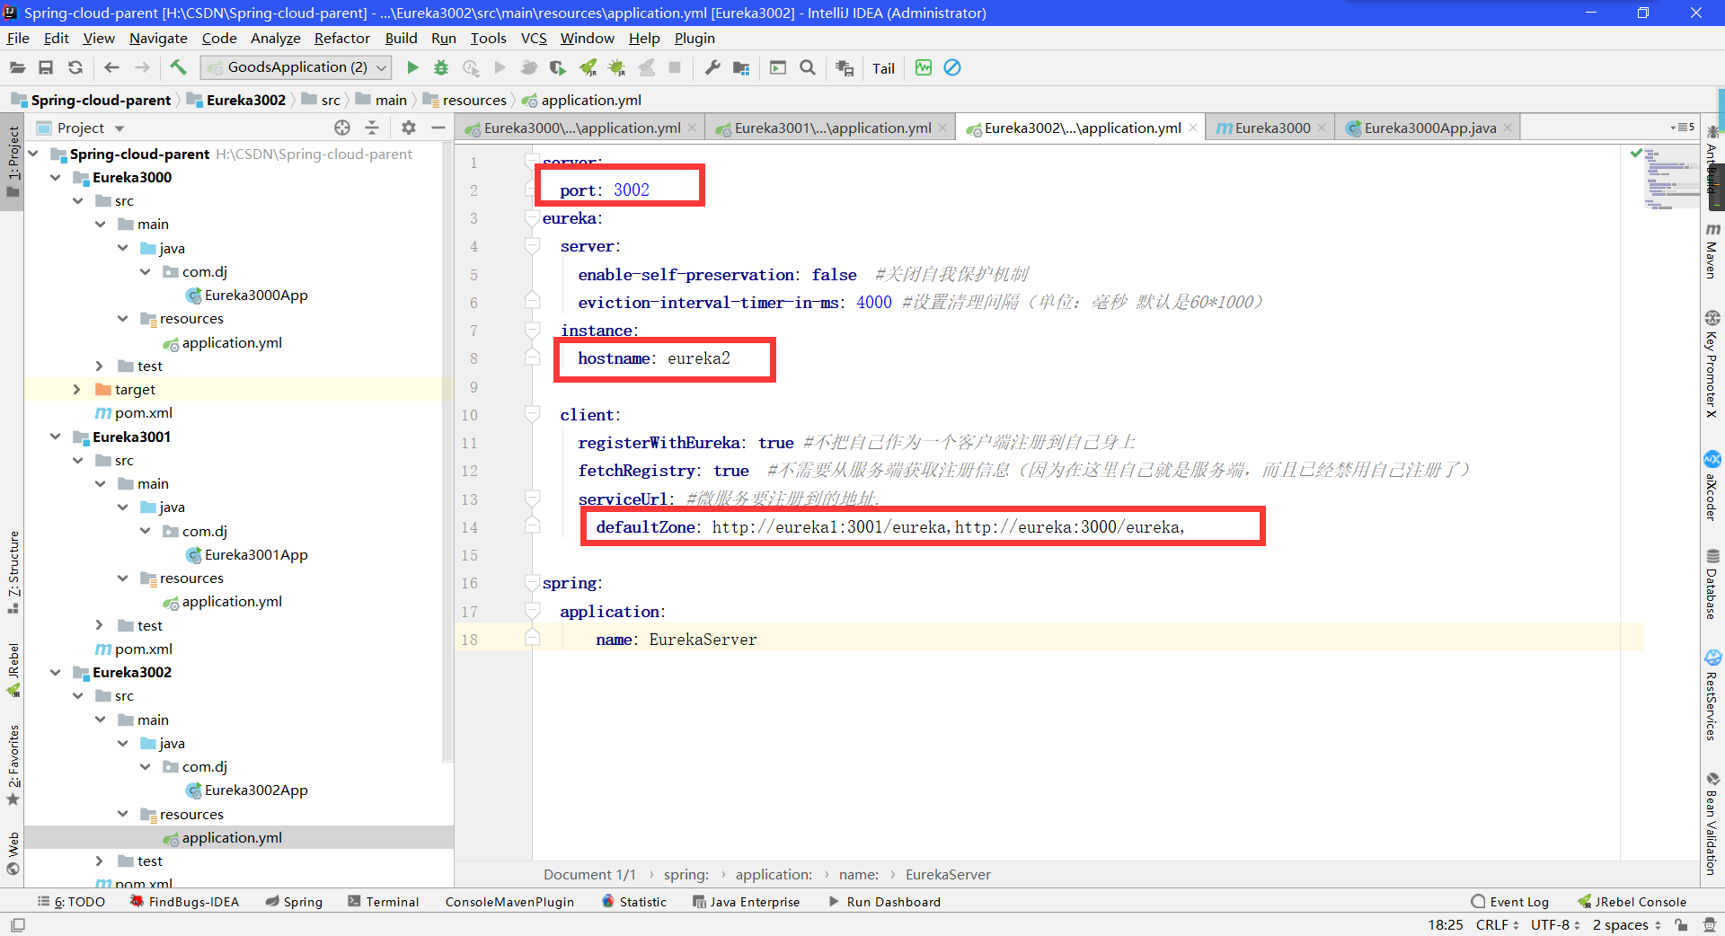Expand the test folder under Eureka3000

click(100, 366)
